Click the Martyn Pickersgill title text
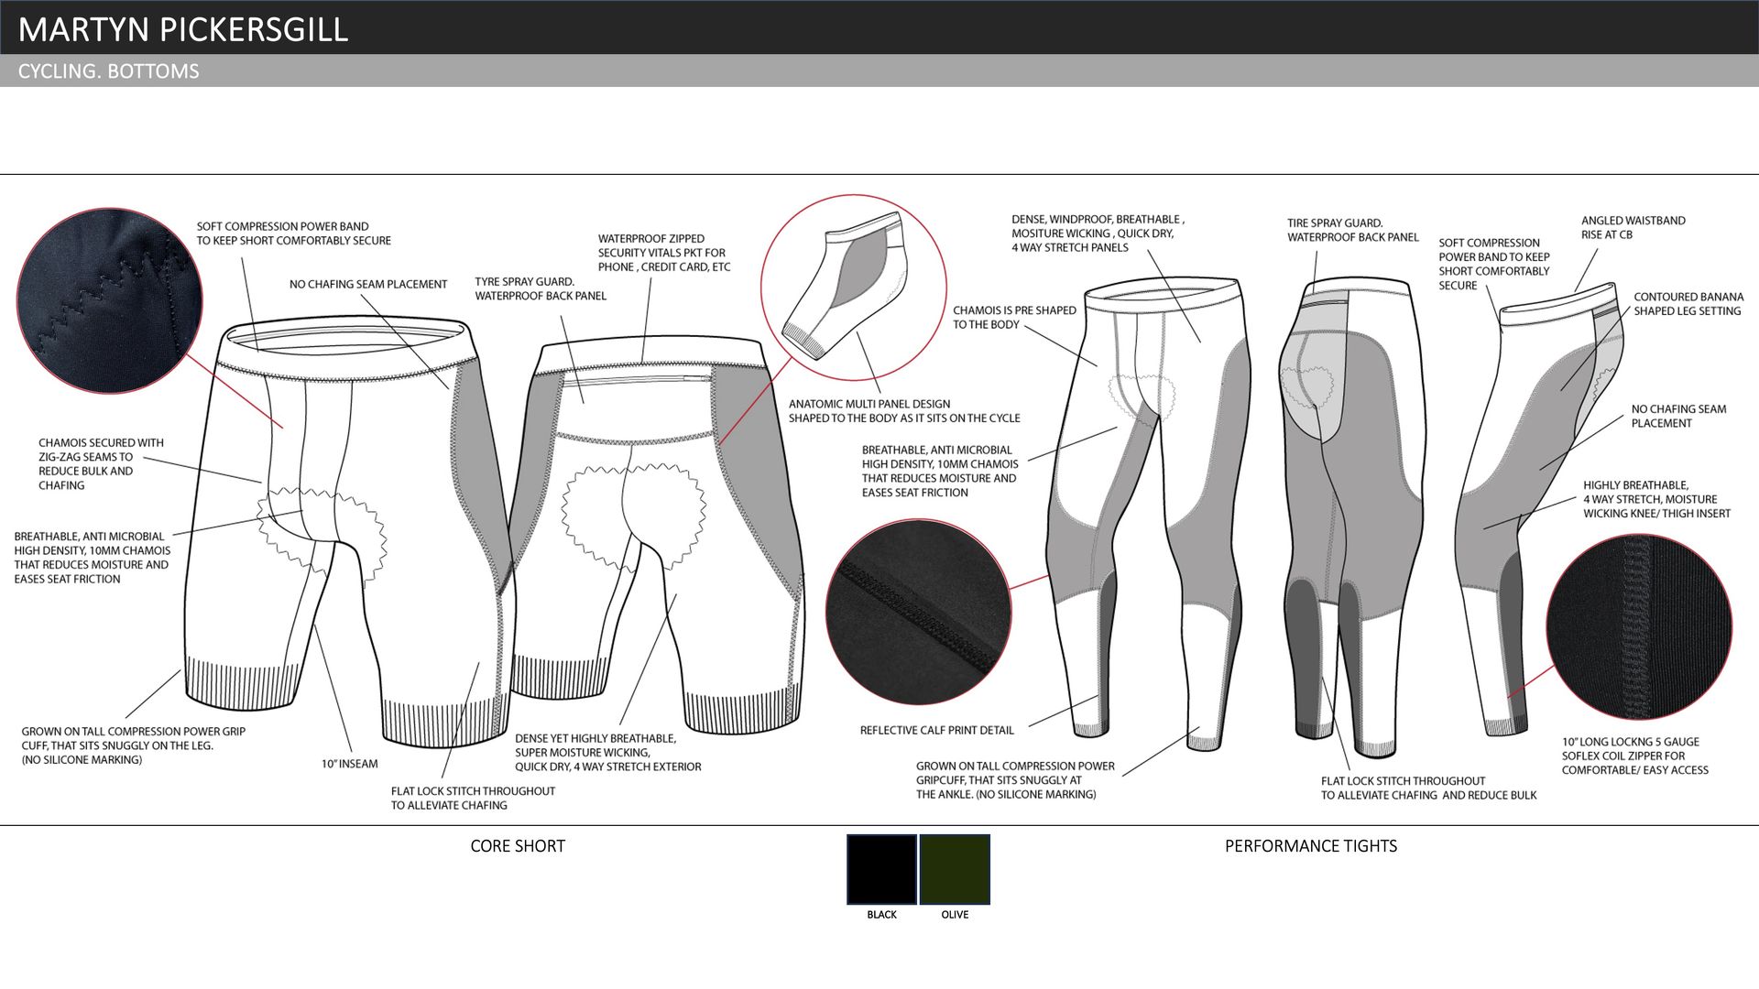The height and width of the screenshot is (989, 1759). [183, 29]
